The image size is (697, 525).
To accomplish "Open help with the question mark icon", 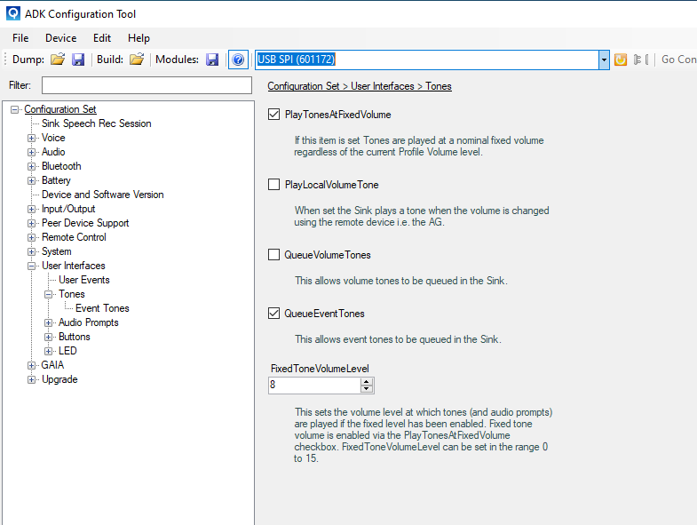I will [x=238, y=60].
